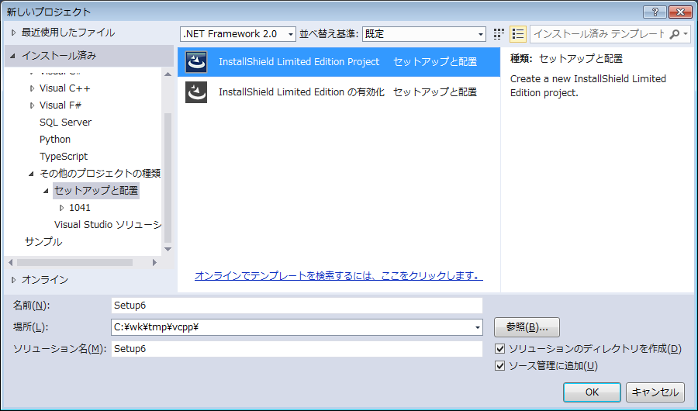This screenshot has width=698, height=411.
Task: Click the InstallShield Limited Edition Project icon
Action: tap(196, 62)
